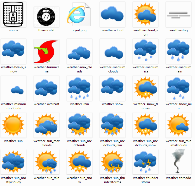Click the 'weather-rain' file name label
195x186 pixels.
(x=79, y=104)
